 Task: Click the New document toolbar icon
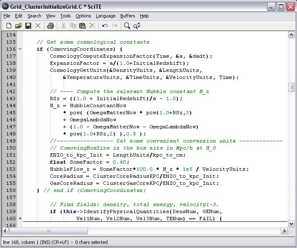(9, 26)
